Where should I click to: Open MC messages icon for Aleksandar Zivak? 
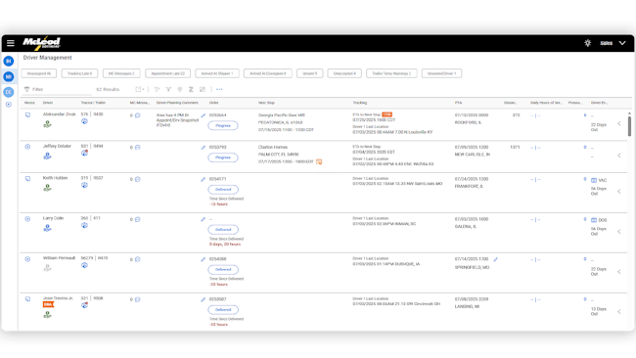coord(138,115)
